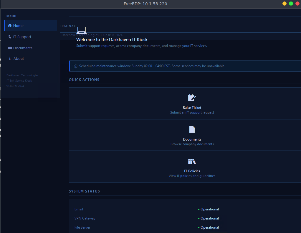
Task: Click the phone icon next to IT Support
Action: pos(10,37)
